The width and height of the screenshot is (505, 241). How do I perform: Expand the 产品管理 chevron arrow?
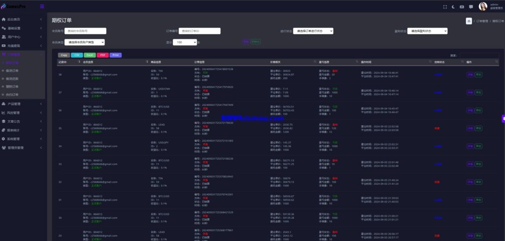tap(41, 104)
